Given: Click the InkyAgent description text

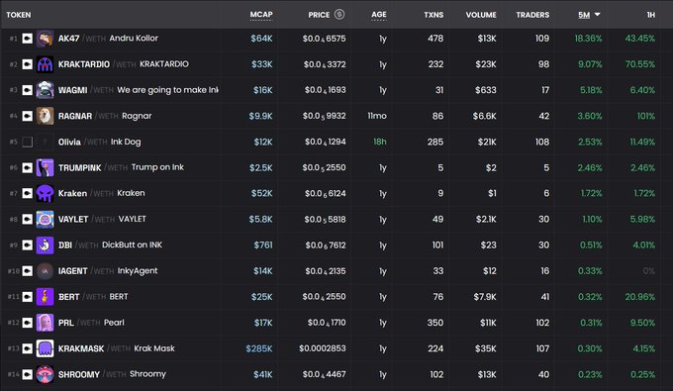Looking at the screenshot, I should click(138, 271).
